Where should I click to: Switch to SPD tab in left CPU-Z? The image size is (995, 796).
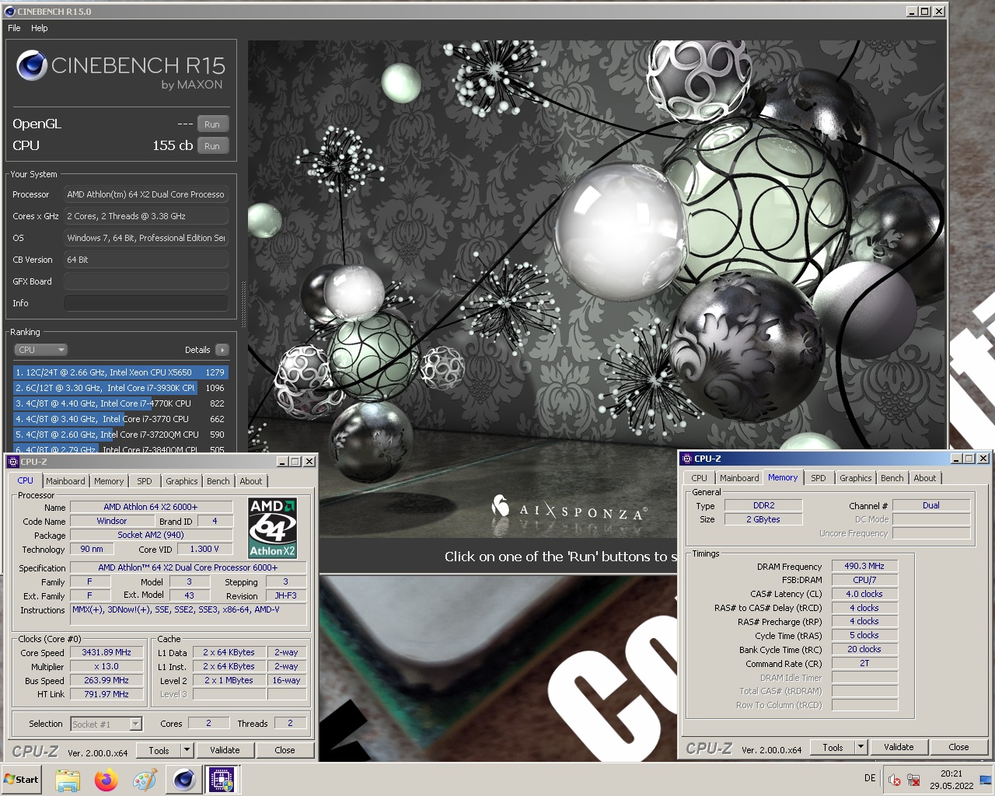click(x=145, y=481)
